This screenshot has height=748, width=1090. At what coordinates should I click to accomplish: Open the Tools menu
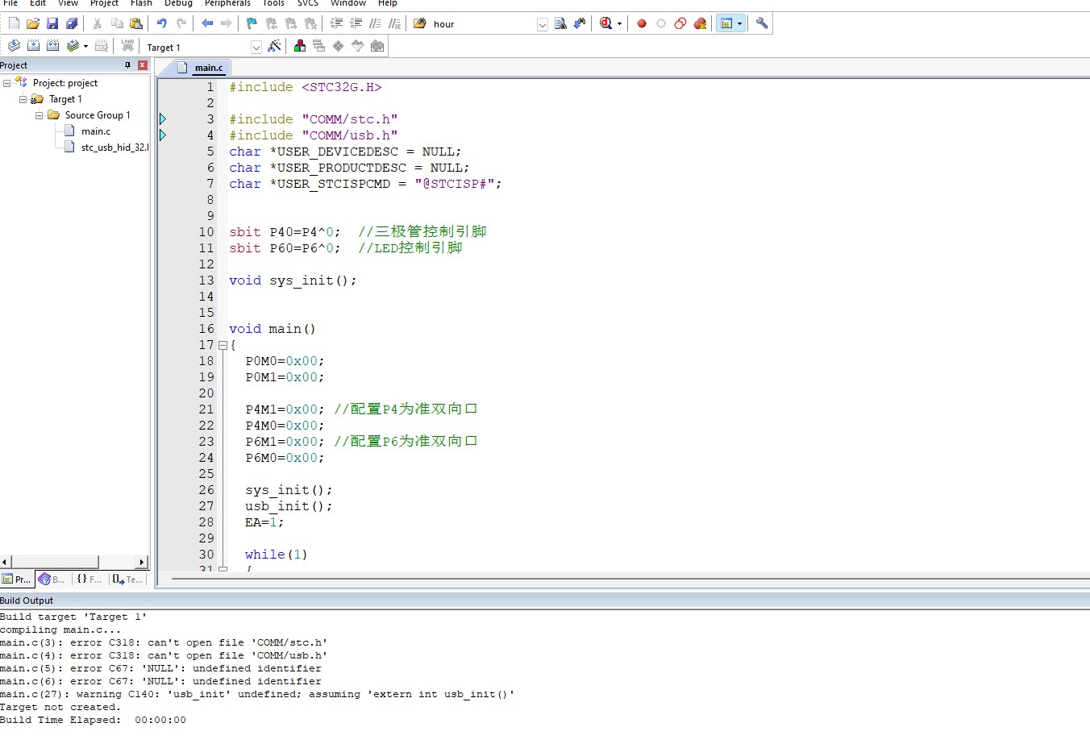273,3
